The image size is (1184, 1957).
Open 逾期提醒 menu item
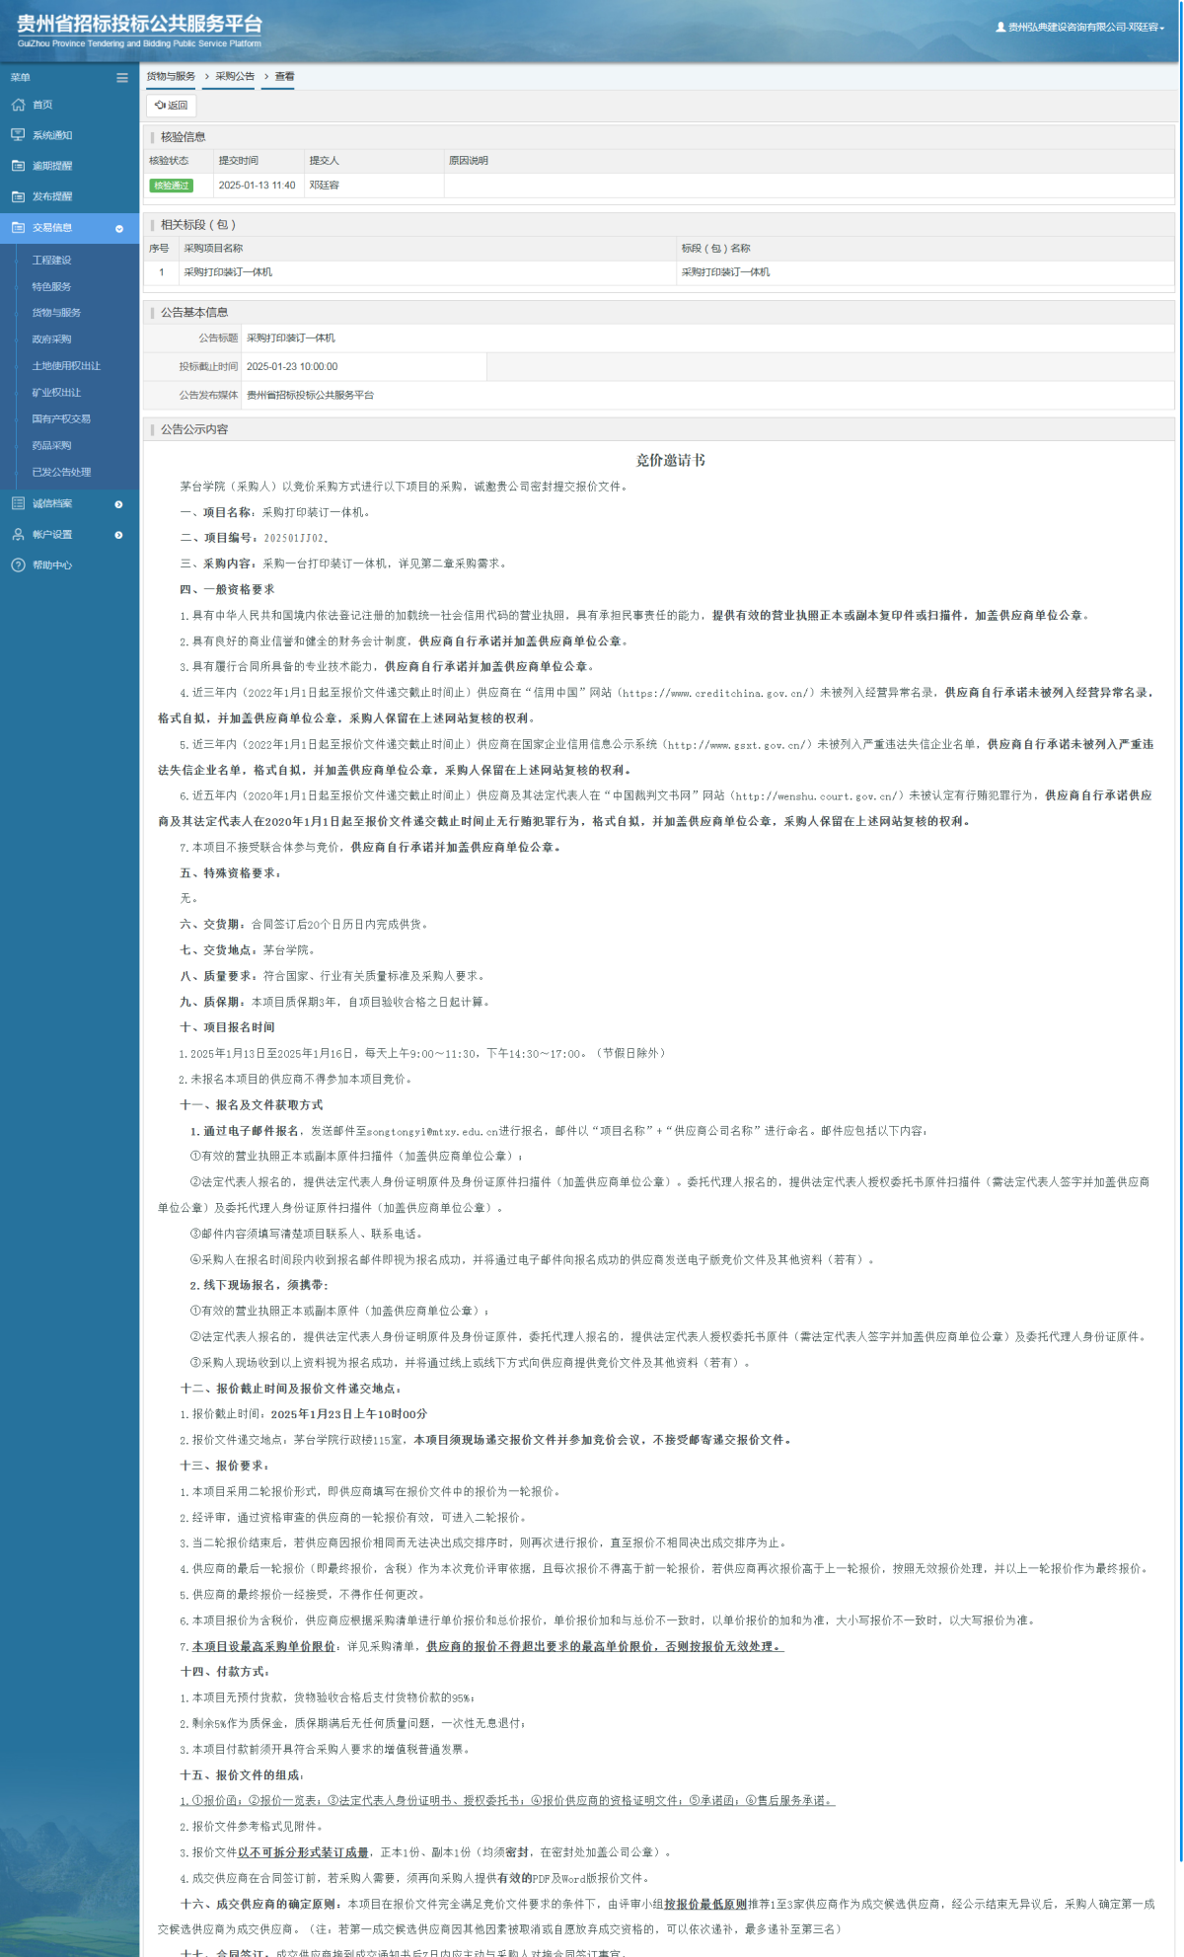coord(52,166)
